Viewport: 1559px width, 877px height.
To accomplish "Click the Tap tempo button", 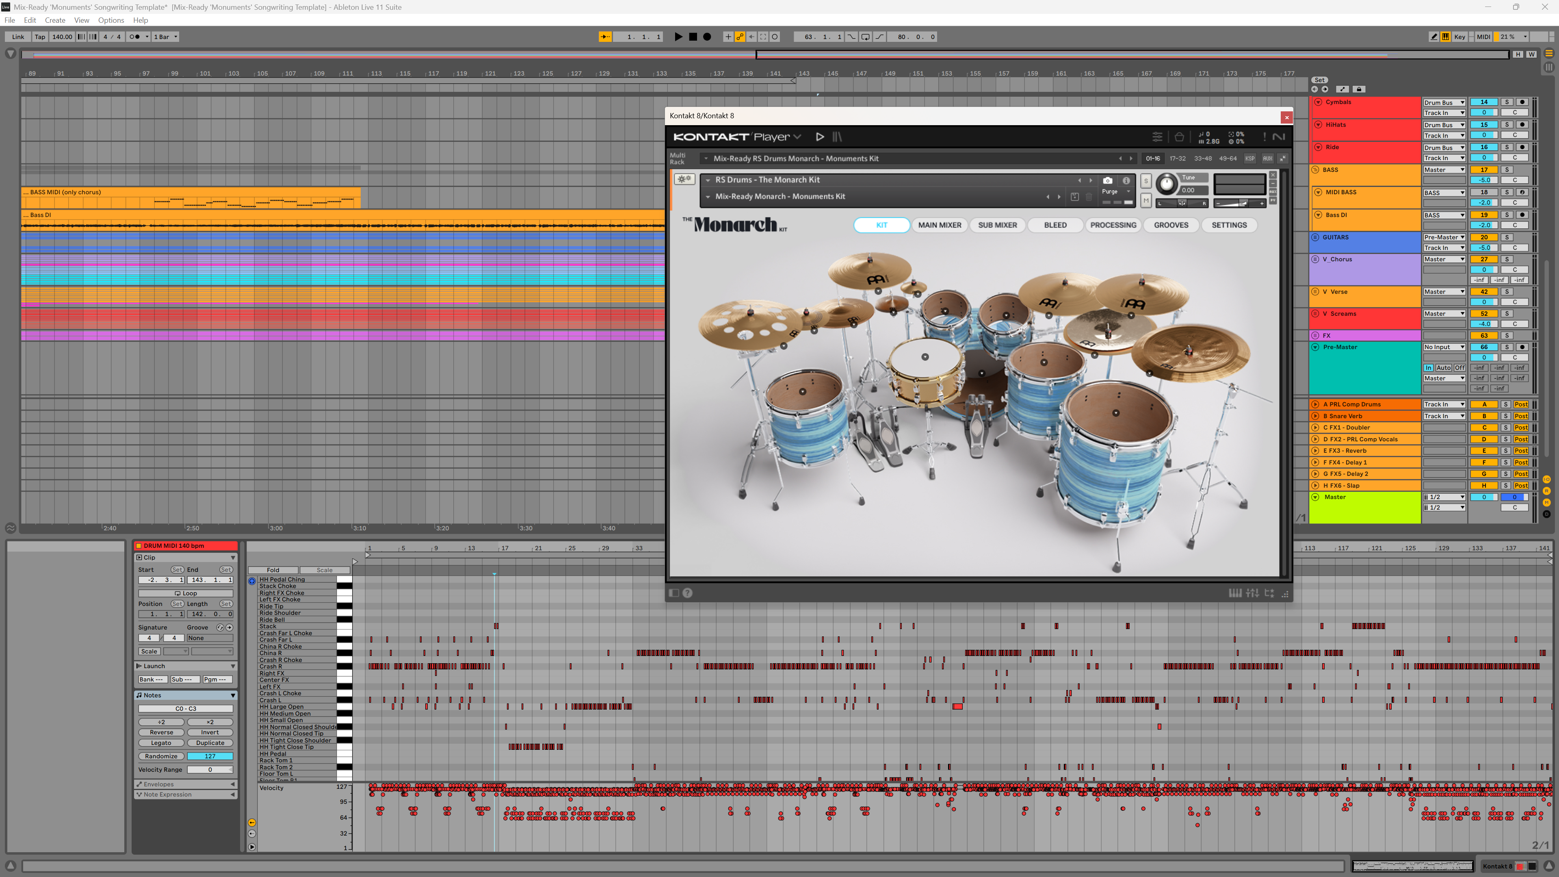I will pos(40,36).
